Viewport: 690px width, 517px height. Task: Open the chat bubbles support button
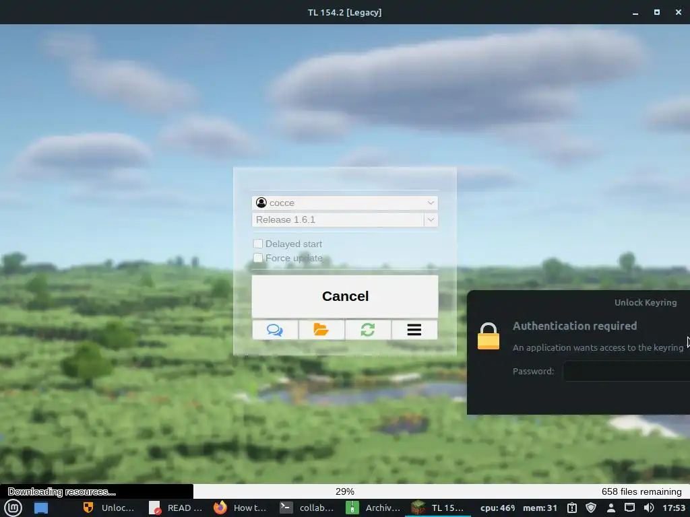click(275, 330)
